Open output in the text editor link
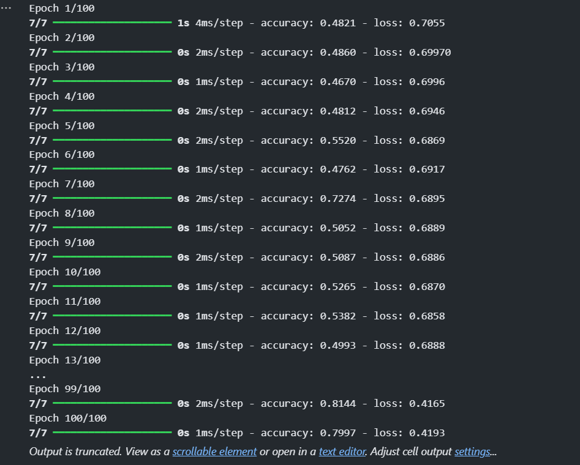The height and width of the screenshot is (465, 580). click(342, 452)
